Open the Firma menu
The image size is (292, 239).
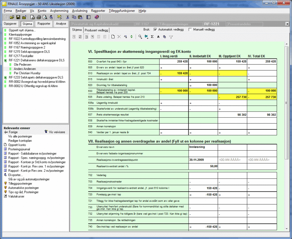[8, 11]
